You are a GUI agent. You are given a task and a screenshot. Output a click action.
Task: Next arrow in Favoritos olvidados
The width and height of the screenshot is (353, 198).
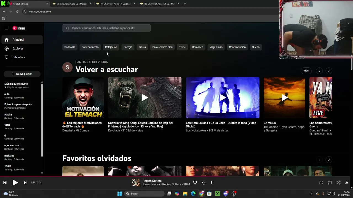click(x=329, y=159)
